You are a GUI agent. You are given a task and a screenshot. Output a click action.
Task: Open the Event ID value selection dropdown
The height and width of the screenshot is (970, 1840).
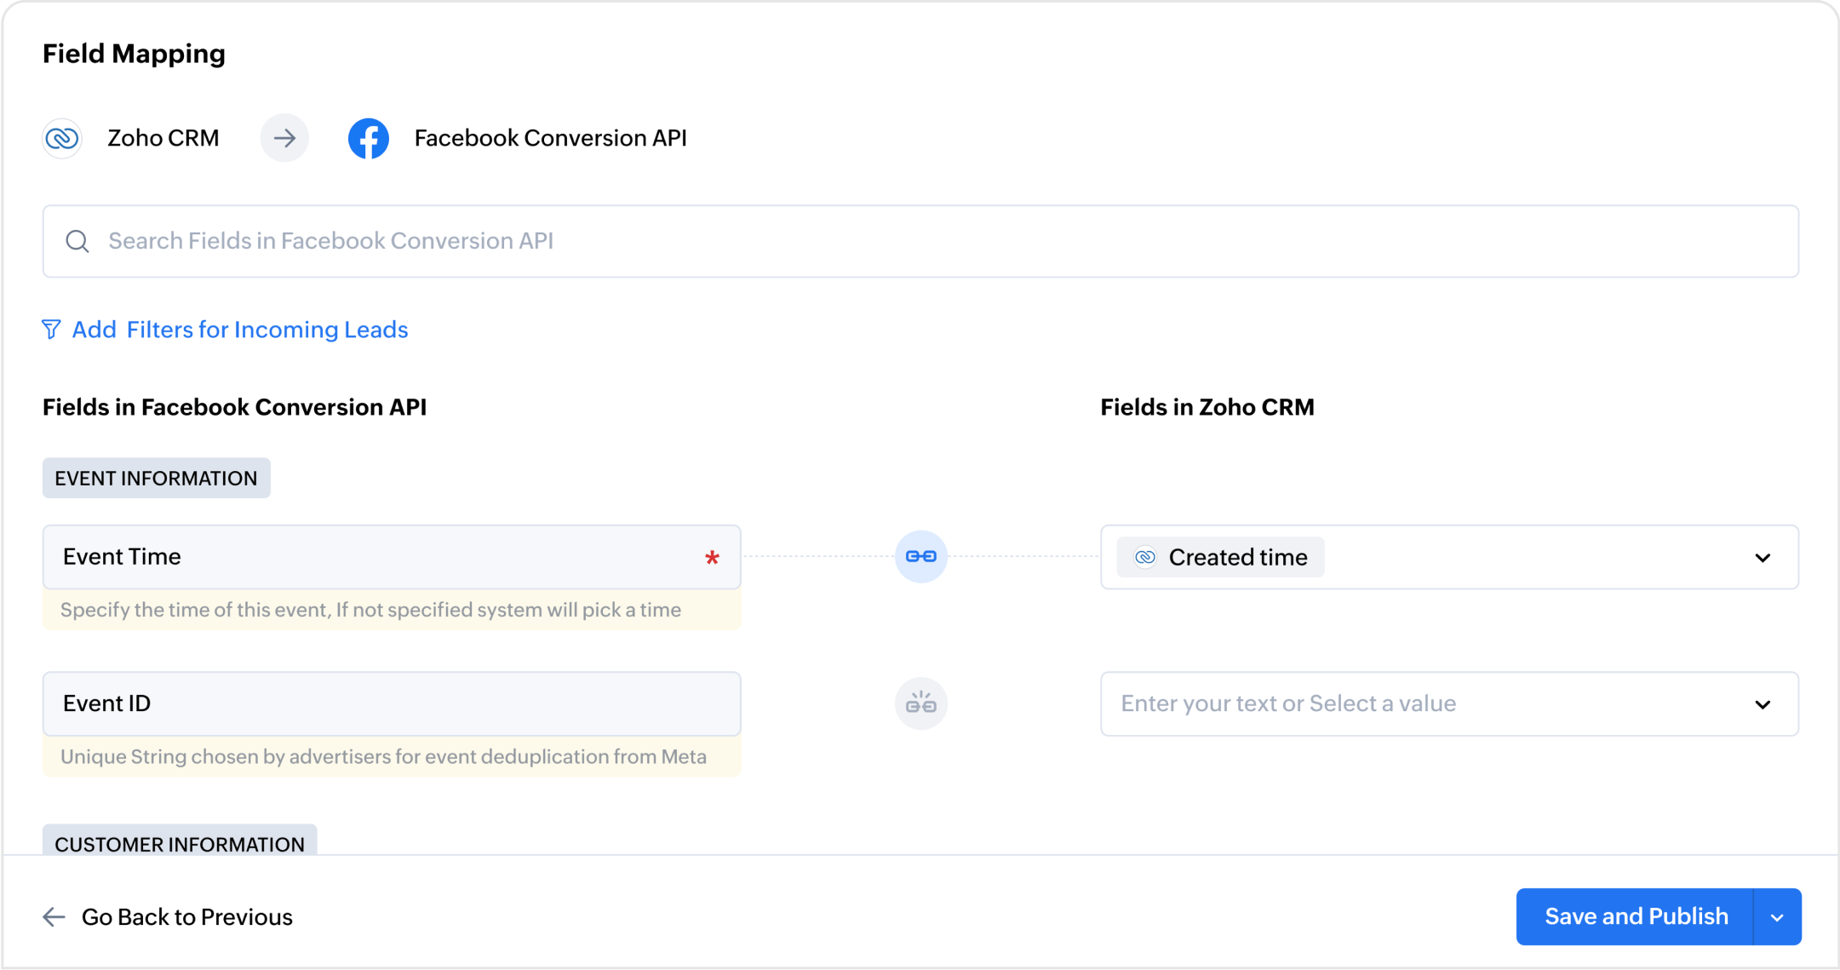pos(1763,703)
